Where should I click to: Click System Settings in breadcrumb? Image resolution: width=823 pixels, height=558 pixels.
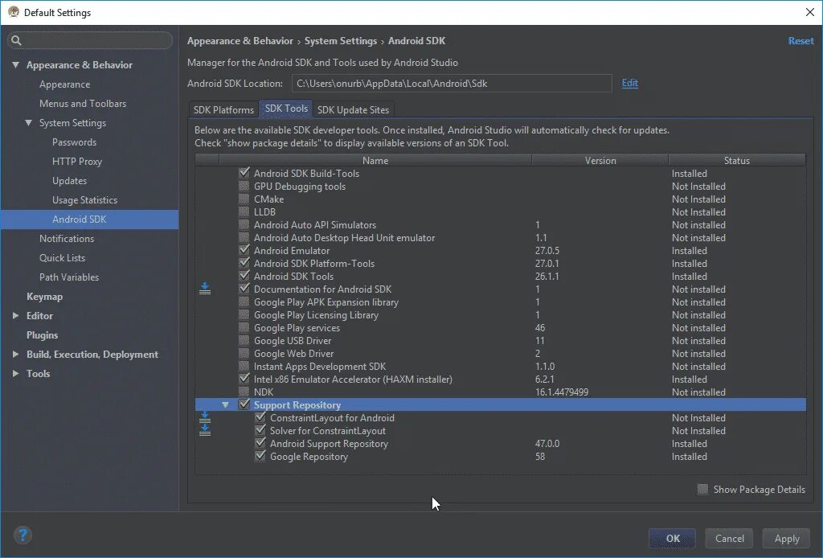[341, 40]
